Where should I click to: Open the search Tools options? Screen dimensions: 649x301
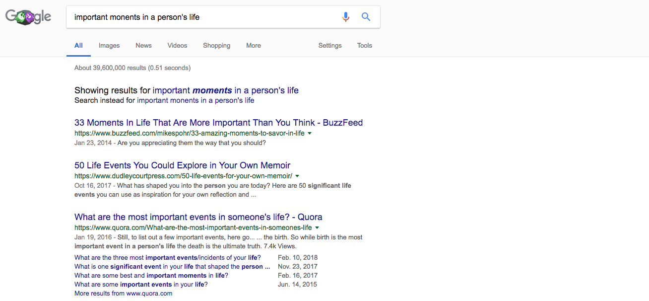[x=364, y=45]
